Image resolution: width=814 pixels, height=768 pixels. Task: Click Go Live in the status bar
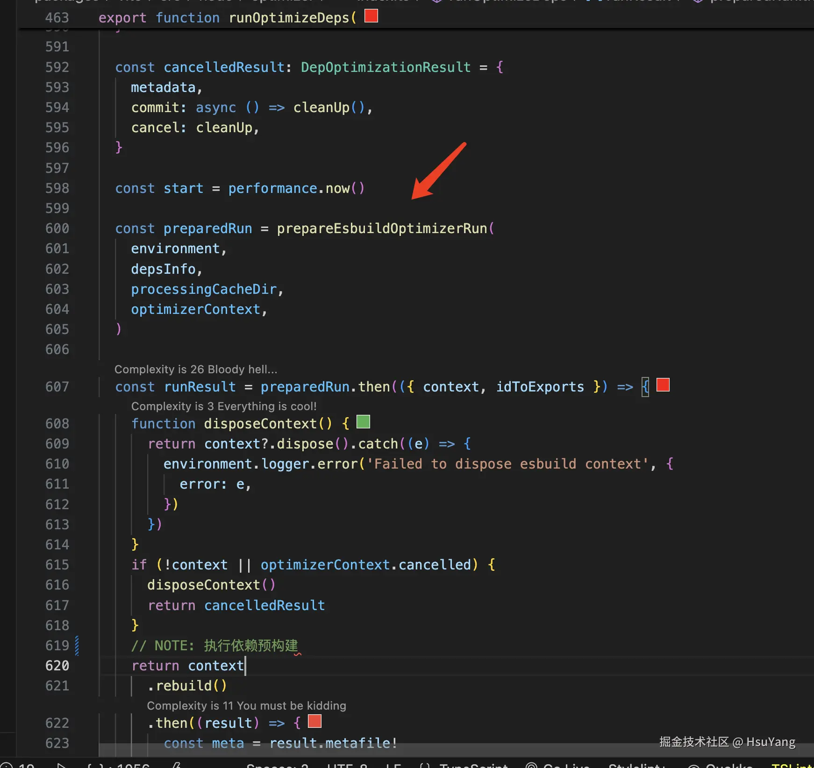pyautogui.click(x=557, y=765)
